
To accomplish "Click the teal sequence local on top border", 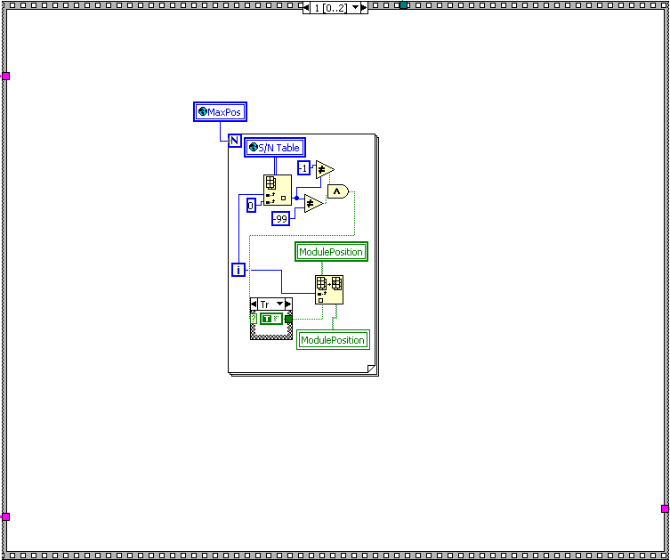I will coord(403,5).
